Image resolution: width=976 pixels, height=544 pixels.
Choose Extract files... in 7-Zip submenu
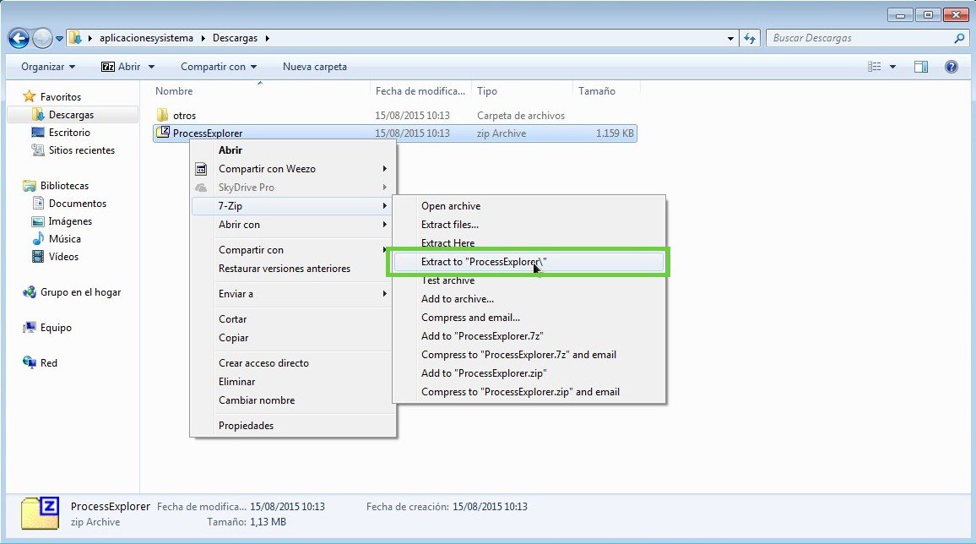click(x=449, y=225)
